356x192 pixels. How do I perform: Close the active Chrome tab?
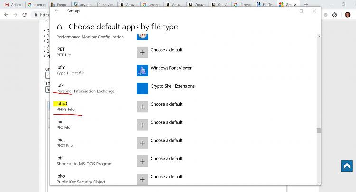[x=295, y=5]
